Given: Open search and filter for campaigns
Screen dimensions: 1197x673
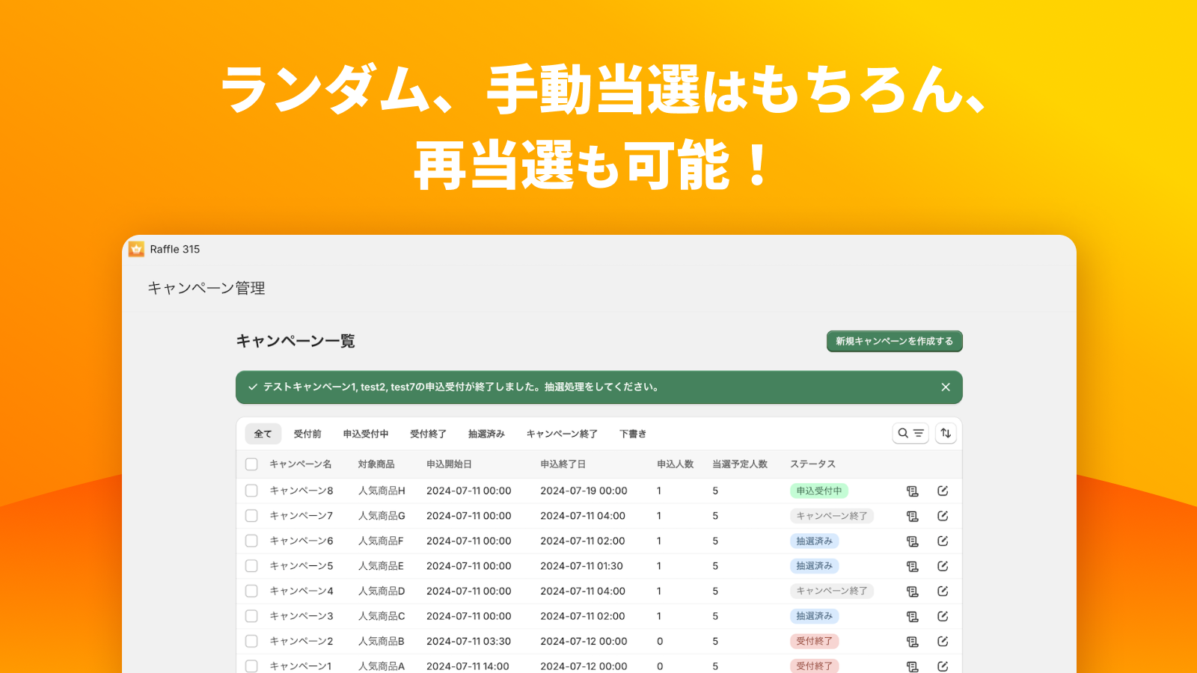Looking at the screenshot, I should coord(910,433).
